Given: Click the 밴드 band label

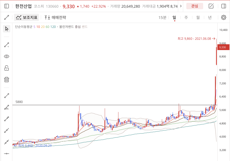Looking at the screenshot, I should point(85,27).
